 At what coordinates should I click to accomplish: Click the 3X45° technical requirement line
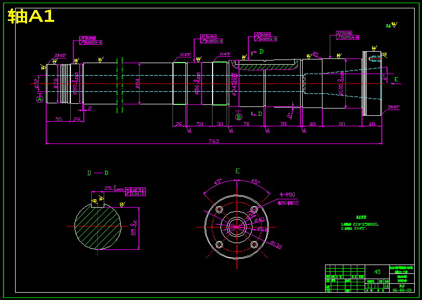(x=353, y=229)
